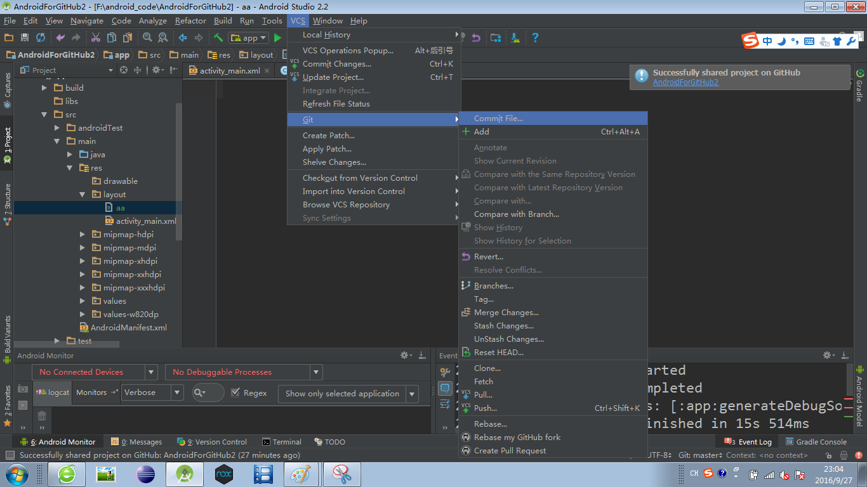Open the Project view selector dropdown

[x=68, y=70]
